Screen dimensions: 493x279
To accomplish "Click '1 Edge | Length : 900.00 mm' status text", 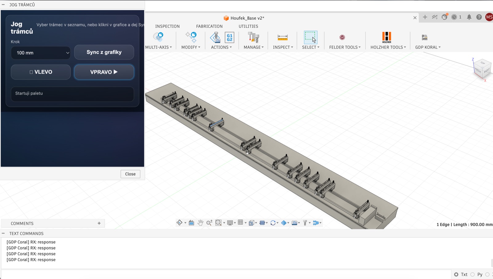I will coord(464,224).
